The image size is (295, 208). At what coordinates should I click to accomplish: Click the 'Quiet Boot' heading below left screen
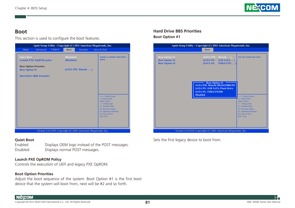(x=24, y=140)
